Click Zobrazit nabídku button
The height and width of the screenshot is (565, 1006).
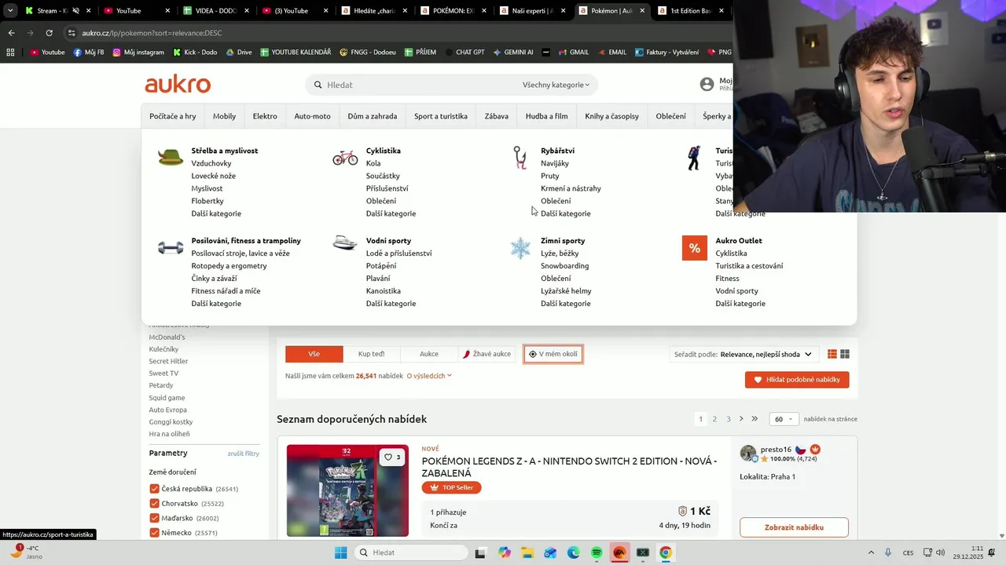tap(794, 527)
